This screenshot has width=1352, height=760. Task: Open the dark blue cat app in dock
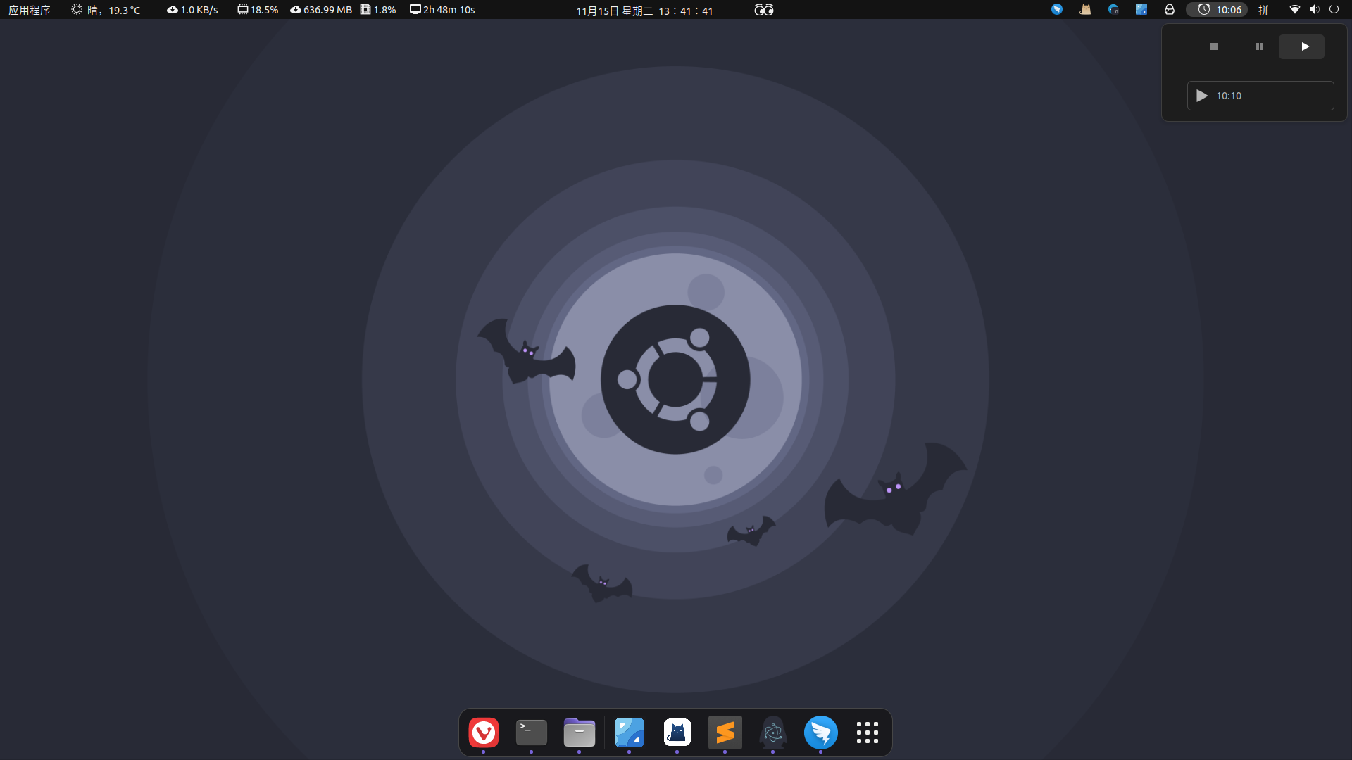(x=677, y=733)
